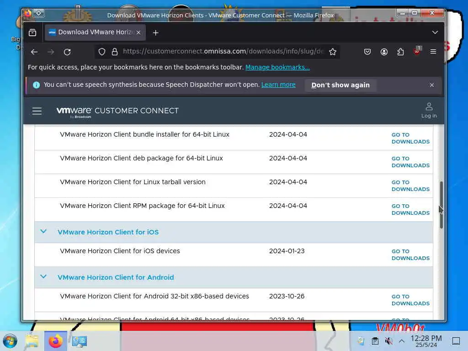Click the RPM package for 64-bit Linux text
The width and height of the screenshot is (468, 351).
click(142, 206)
